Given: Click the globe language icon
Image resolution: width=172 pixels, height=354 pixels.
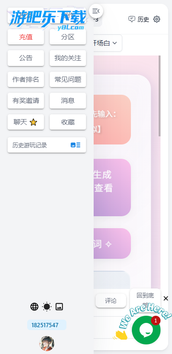Looking at the screenshot, I should tap(34, 307).
